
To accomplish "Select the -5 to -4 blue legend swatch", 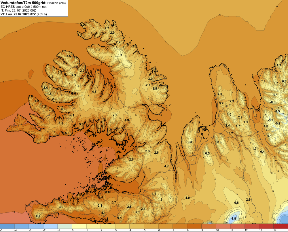I will 7,226.
